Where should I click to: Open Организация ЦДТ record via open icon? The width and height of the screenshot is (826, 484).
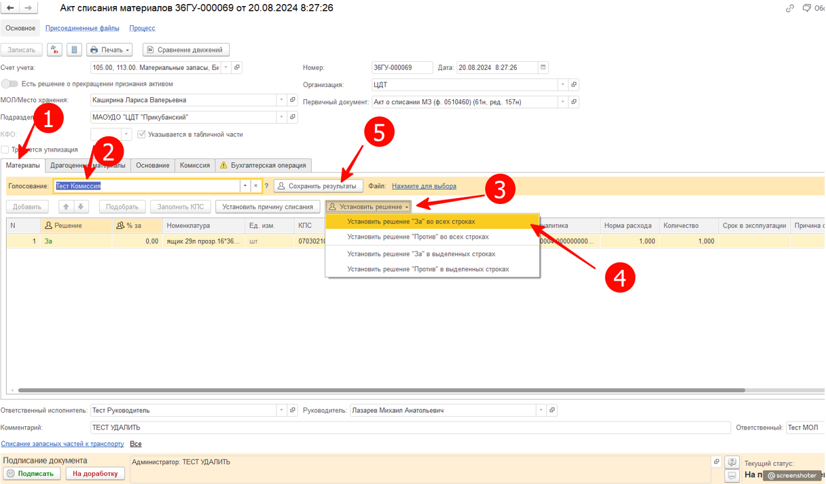[574, 85]
